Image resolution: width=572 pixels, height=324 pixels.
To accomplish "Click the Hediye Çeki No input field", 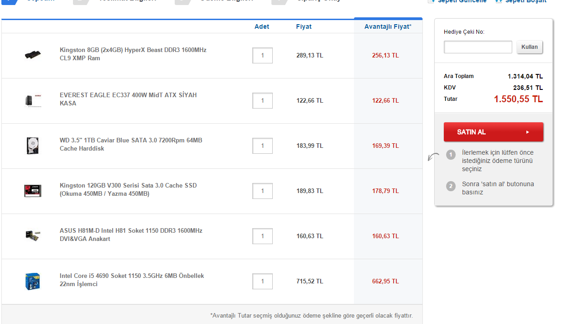I will [x=478, y=47].
